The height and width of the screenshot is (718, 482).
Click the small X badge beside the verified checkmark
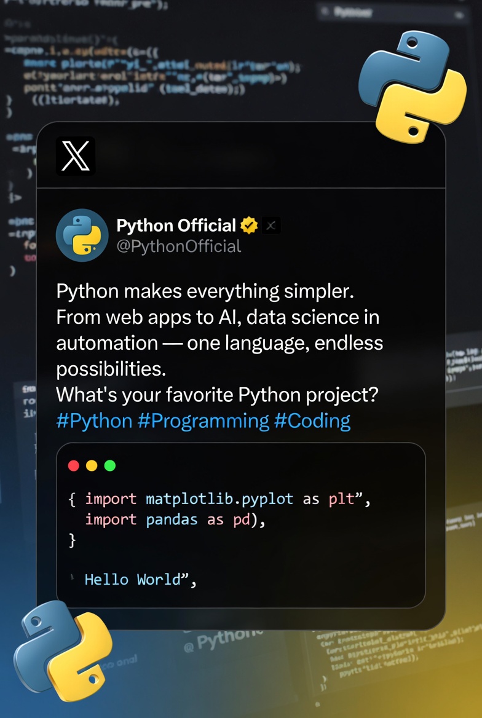tap(271, 225)
